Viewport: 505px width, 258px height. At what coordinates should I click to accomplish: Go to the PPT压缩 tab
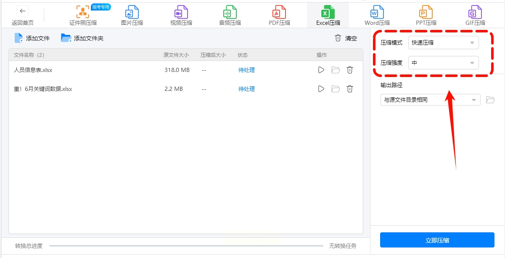(x=426, y=15)
